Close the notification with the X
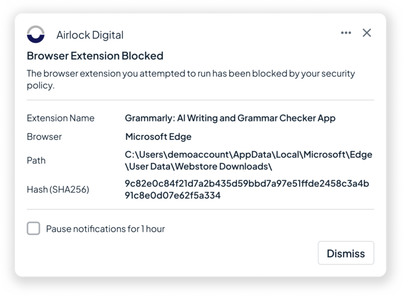 coord(367,33)
